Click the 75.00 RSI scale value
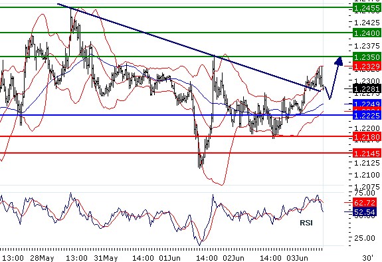382x262 pixels. 365,193
